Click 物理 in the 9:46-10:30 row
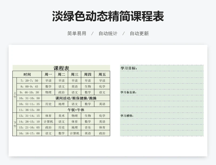216x165 pixels. tap(48, 92)
